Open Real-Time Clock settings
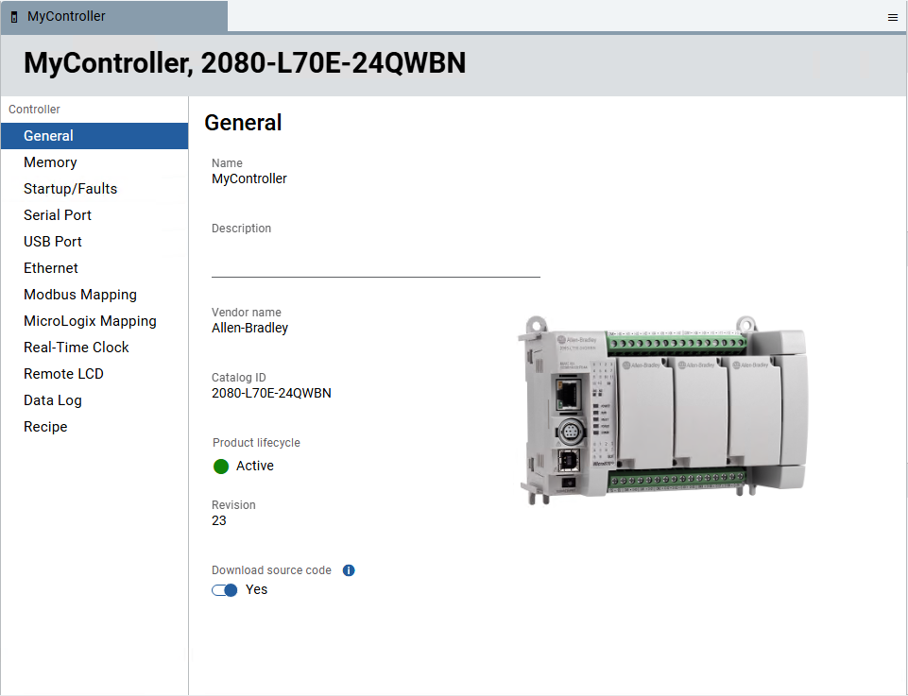908x696 pixels. point(77,348)
